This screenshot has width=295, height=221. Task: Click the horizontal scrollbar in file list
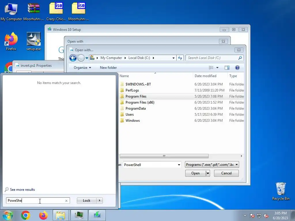pos(164,156)
